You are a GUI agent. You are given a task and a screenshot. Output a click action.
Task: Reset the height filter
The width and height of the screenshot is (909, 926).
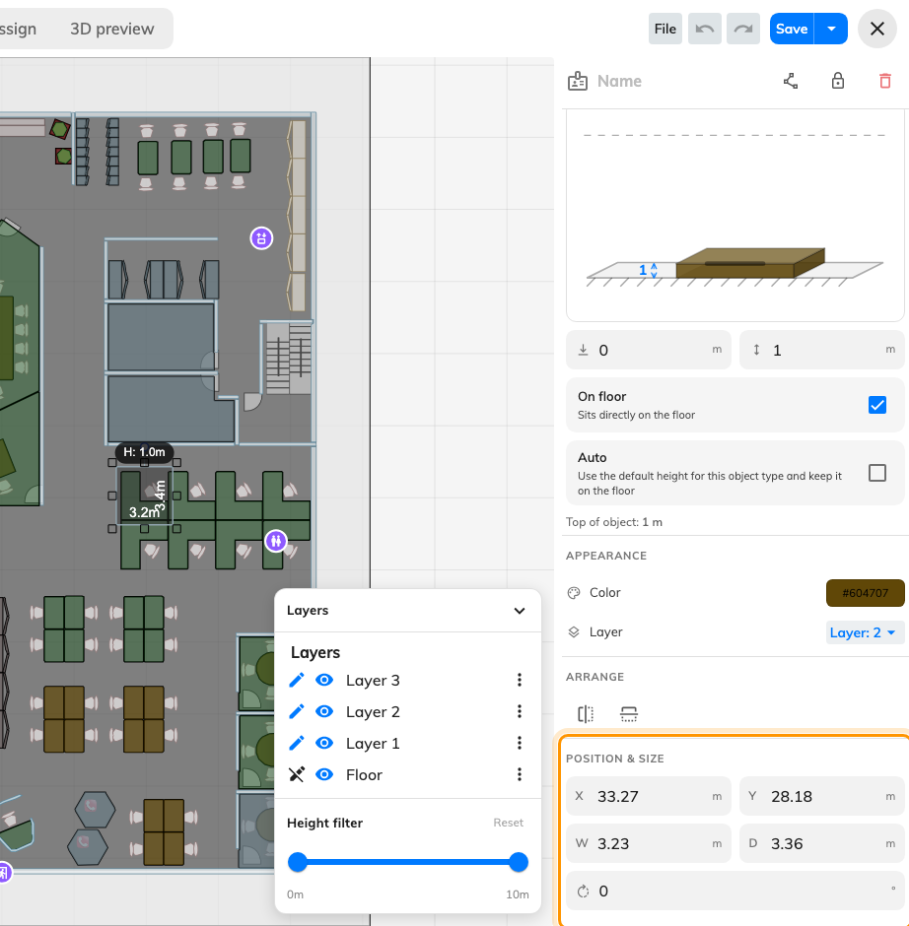(509, 823)
